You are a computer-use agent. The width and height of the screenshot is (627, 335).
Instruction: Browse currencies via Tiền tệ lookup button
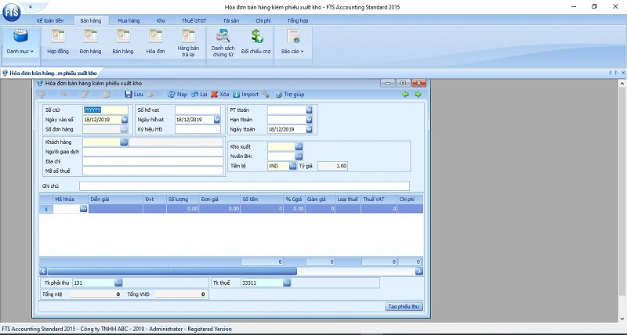click(x=293, y=166)
